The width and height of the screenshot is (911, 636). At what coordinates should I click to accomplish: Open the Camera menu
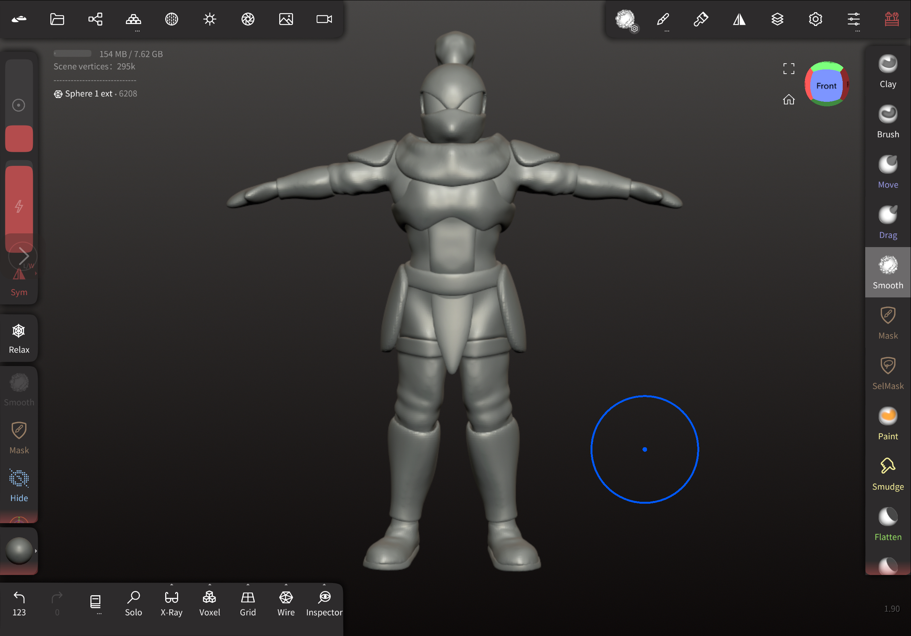coord(324,19)
